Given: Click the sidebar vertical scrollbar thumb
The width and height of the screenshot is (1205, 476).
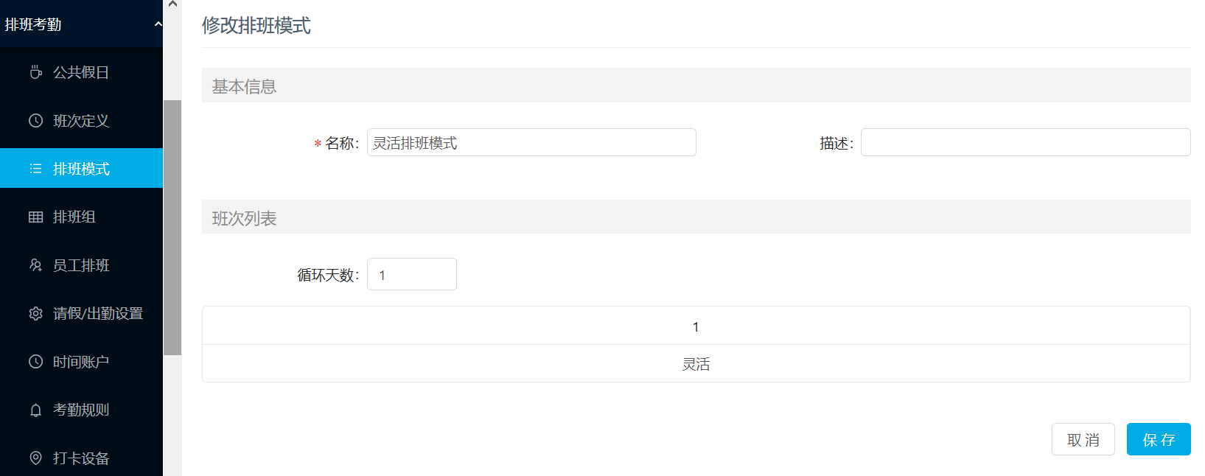Looking at the screenshot, I should [172, 228].
